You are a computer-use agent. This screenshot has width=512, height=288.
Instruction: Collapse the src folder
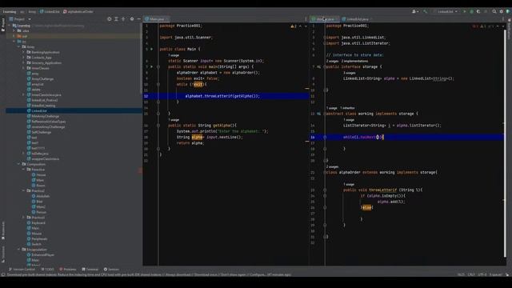tap(14, 42)
